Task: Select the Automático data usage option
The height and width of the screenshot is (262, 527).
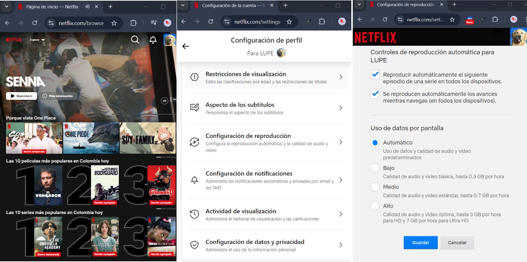Action: tap(375, 143)
